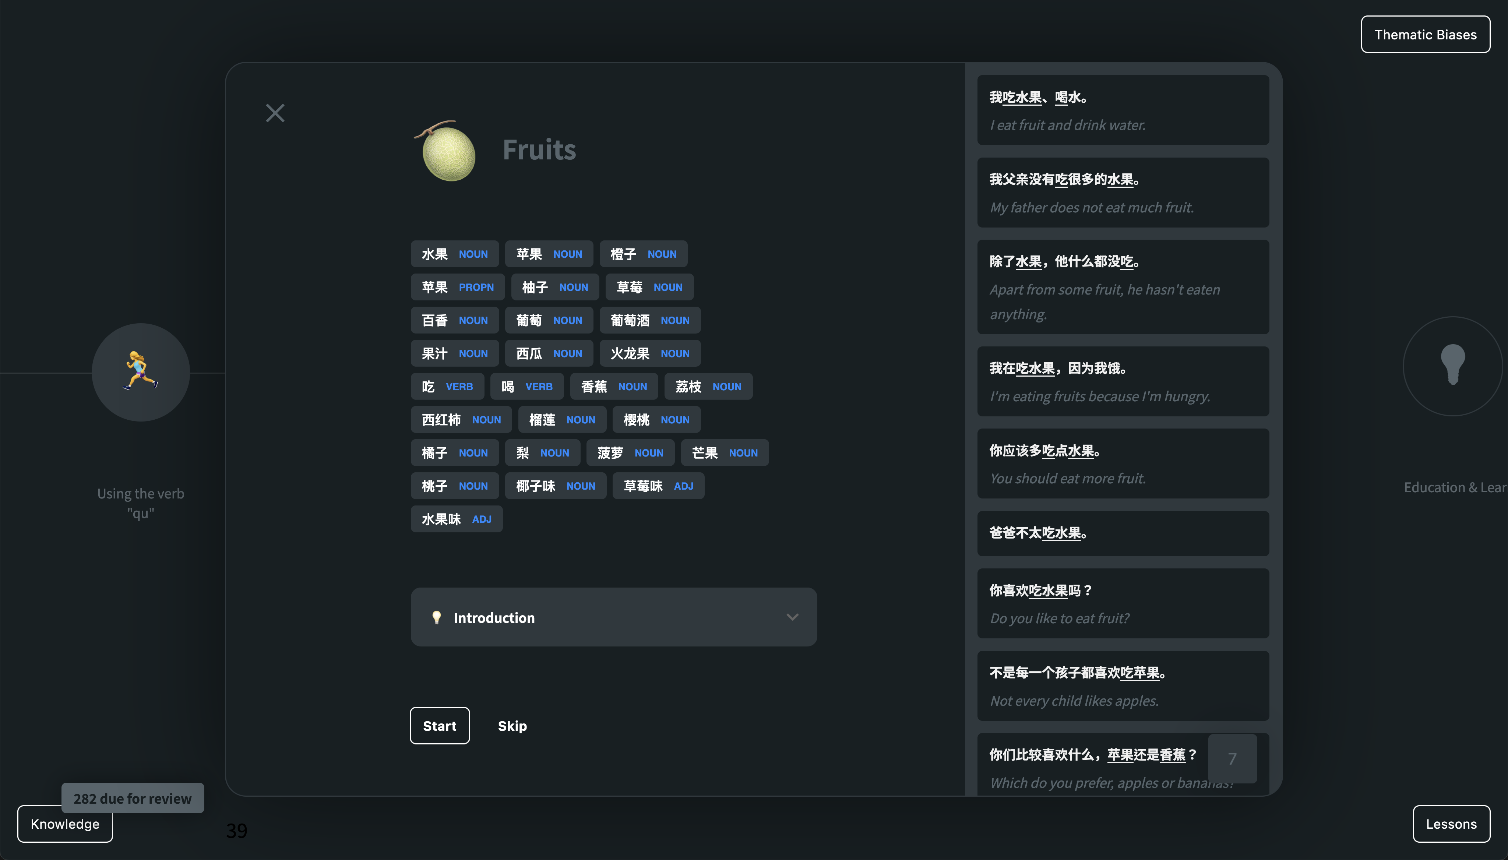Click the 吃 VERB word chip
Viewport: 1508px width, 860px height.
447,386
